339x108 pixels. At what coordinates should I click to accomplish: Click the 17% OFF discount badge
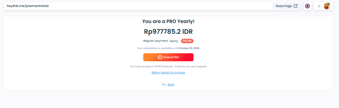(x=187, y=41)
